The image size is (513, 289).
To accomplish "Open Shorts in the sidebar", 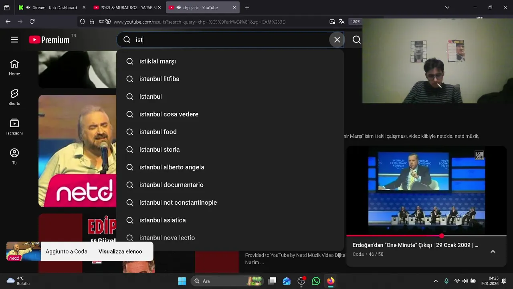I will click(x=14, y=97).
